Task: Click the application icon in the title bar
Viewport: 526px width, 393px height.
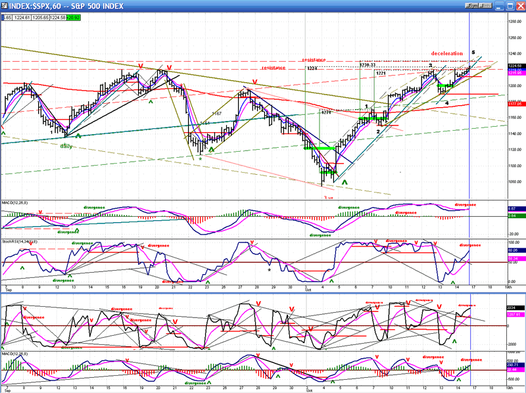Action: click(x=5, y=5)
